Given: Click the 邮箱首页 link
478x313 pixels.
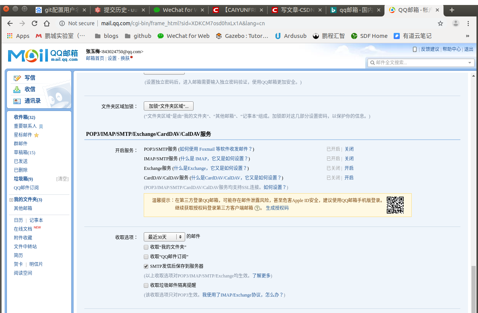Looking at the screenshot, I should tap(95, 59).
